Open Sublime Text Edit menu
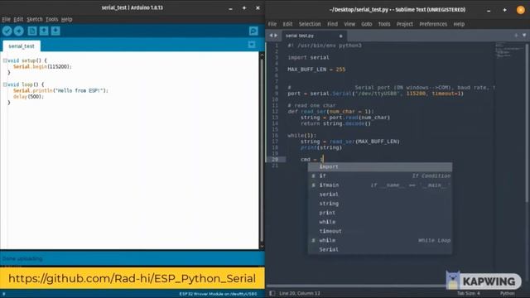This screenshot has width=530, height=298. [x=287, y=24]
